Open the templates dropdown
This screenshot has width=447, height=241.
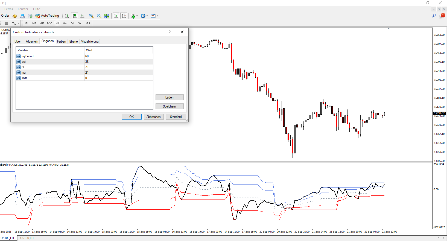pyautogui.click(x=155, y=16)
